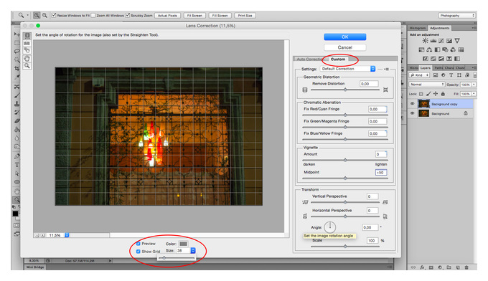Viewport: 488px width, 281px height.
Task: Pick the grid Color swatch
Action: [183, 244]
